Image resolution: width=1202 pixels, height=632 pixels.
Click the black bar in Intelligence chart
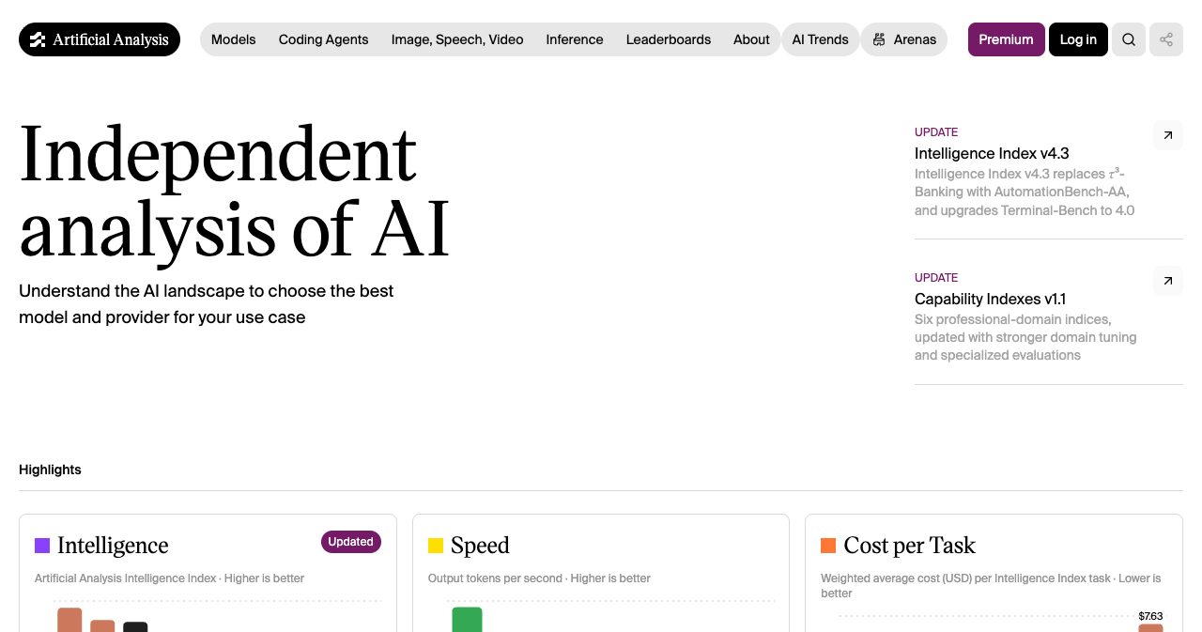(135, 626)
